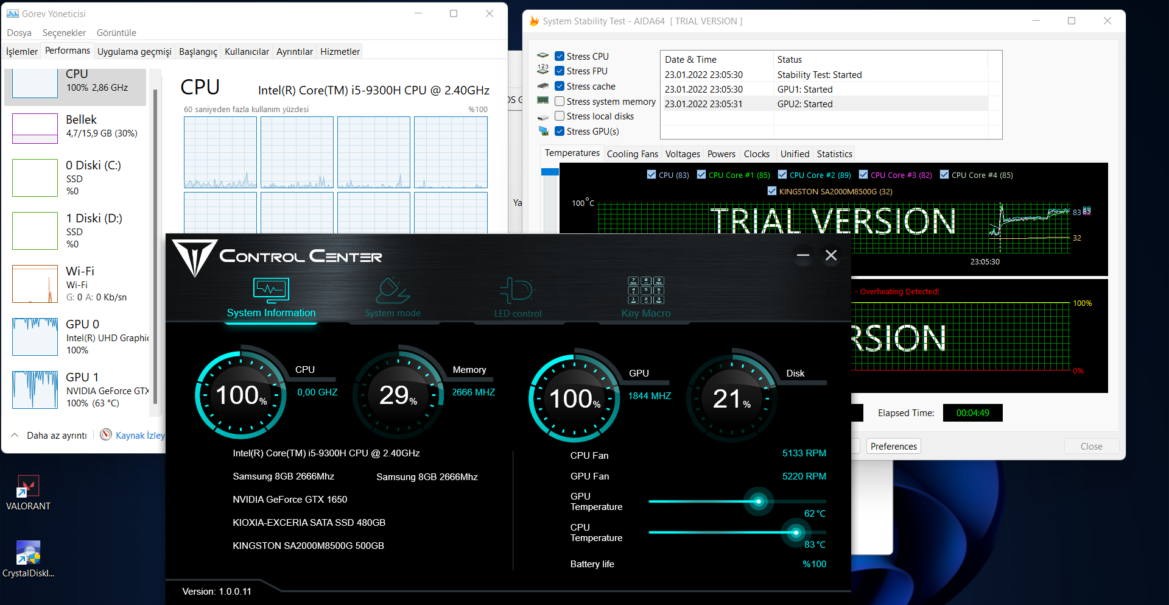Click the Control Center logo emblem

(x=194, y=258)
